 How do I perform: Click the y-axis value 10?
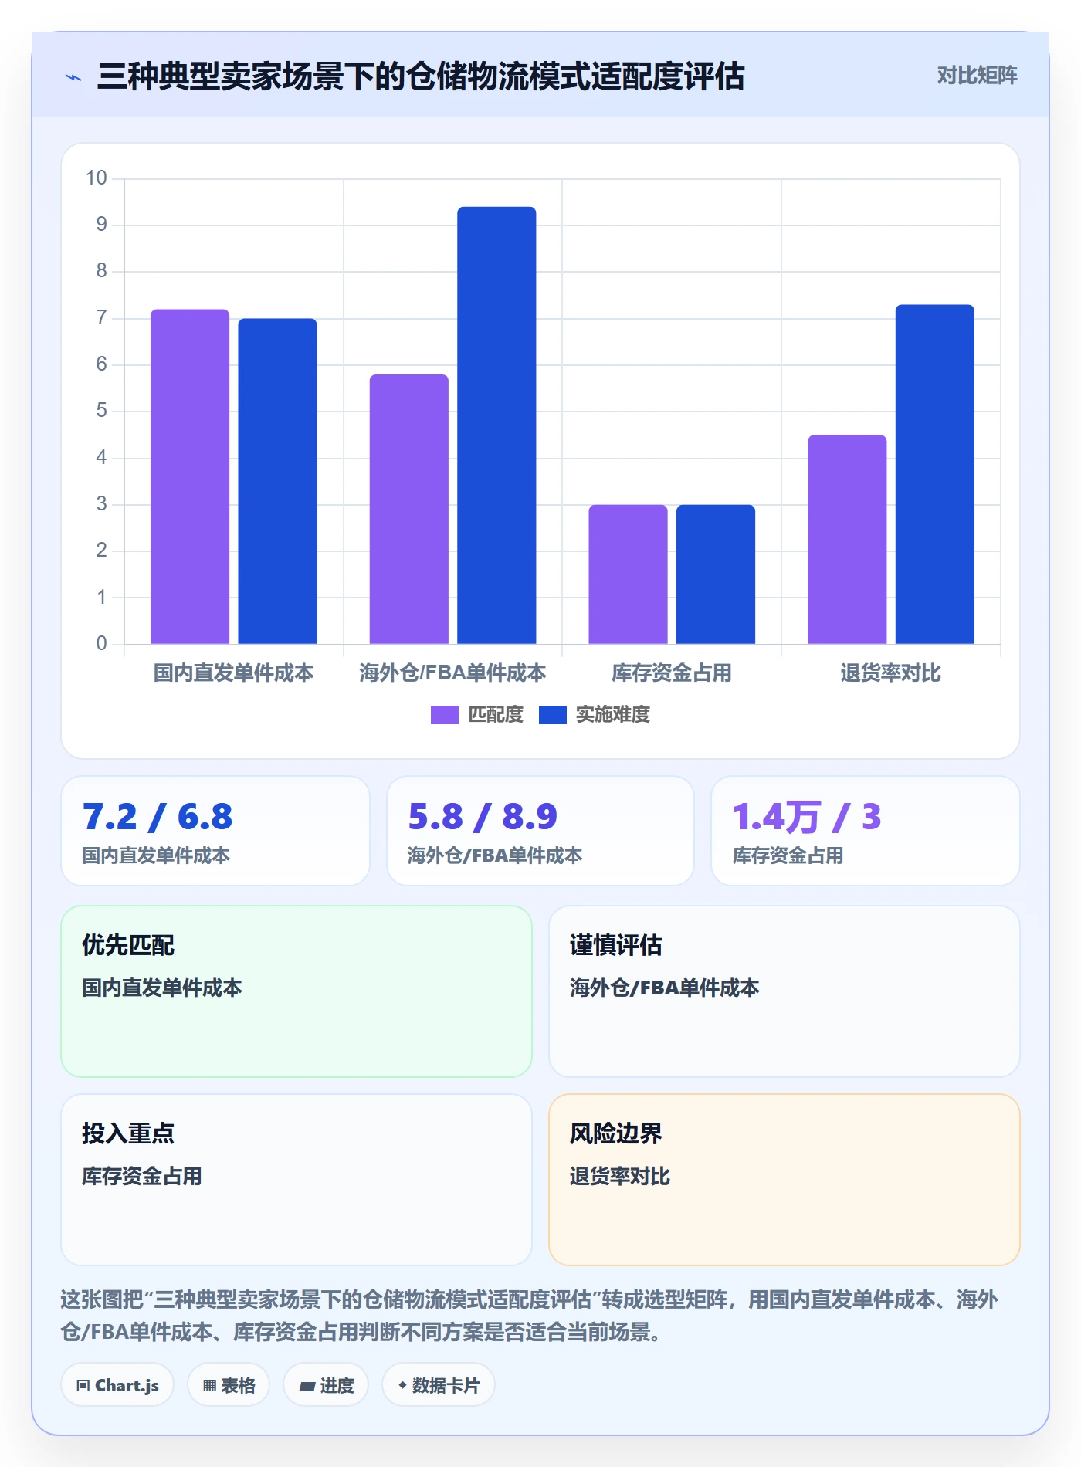pos(97,178)
